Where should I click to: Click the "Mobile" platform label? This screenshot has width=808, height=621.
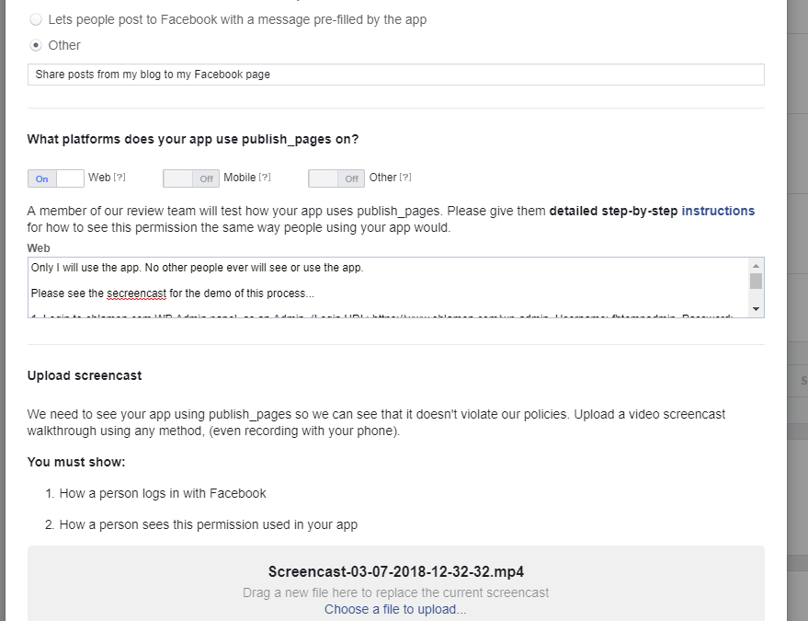(x=240, y=178)
